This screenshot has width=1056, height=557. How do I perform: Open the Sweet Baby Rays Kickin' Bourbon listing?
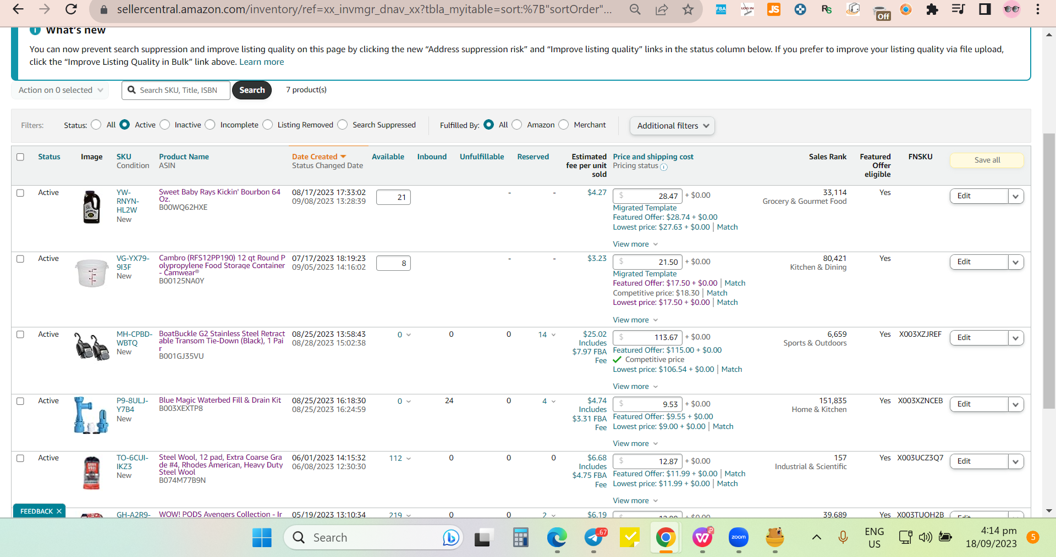pyautogui.click(x=219, y=195)
